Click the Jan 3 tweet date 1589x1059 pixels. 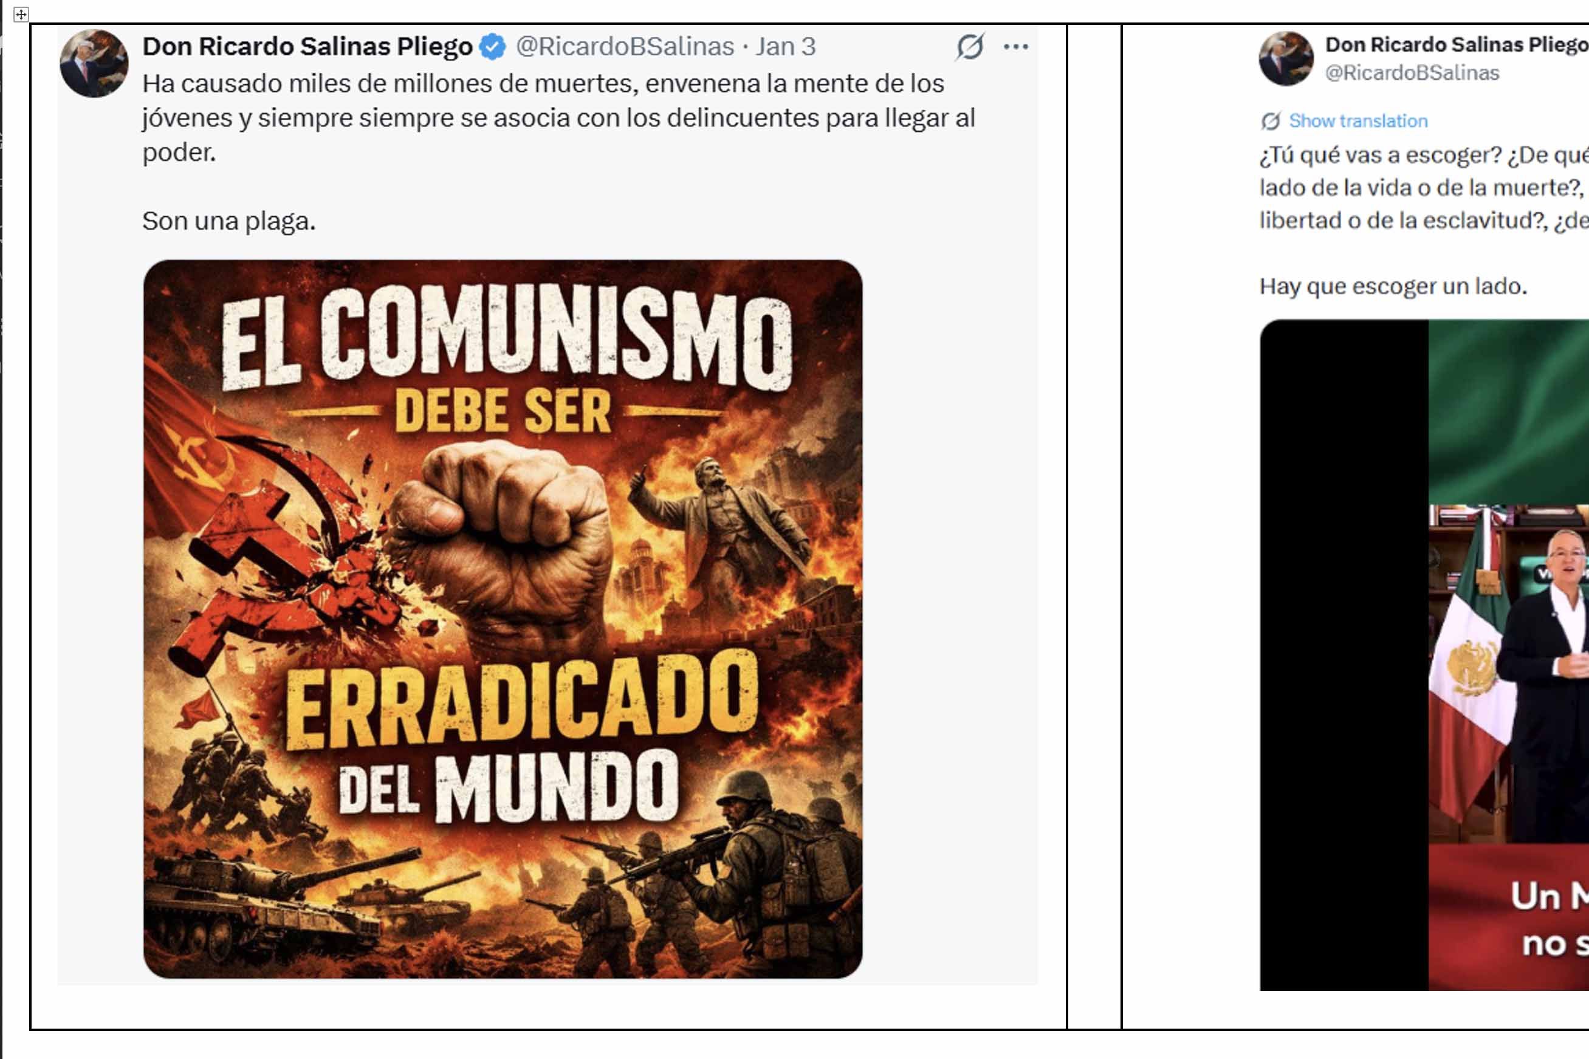tap(785, 47)
